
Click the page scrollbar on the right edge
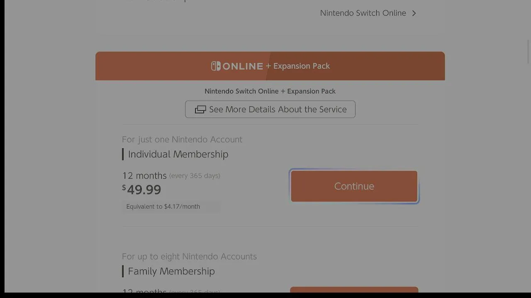(528, 52)
